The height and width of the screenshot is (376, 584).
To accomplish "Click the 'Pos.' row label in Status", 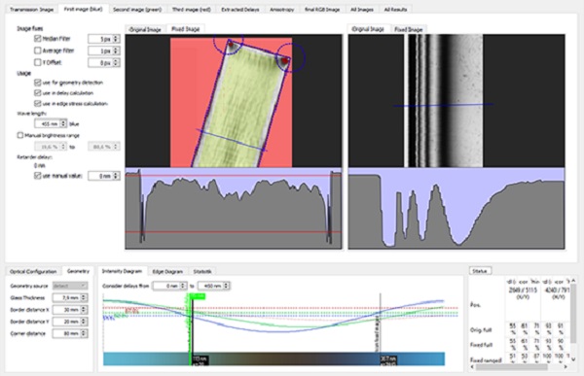I will pos(475,305).
